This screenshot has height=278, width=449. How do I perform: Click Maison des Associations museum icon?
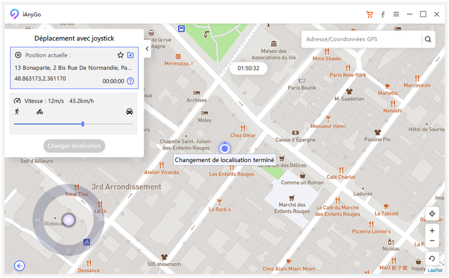tap(274, 44)
